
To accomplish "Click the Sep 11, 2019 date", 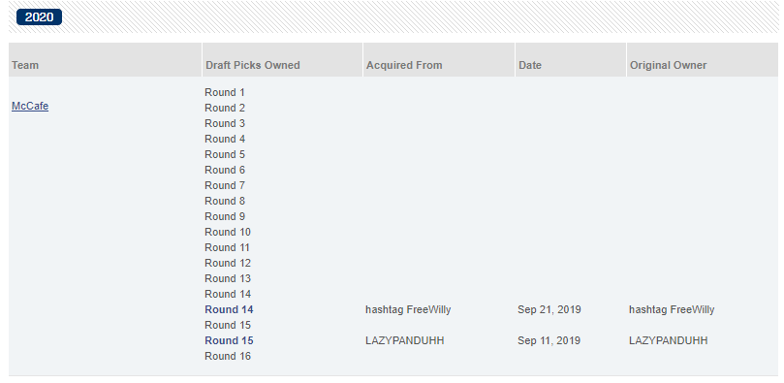I will (549, 340).
